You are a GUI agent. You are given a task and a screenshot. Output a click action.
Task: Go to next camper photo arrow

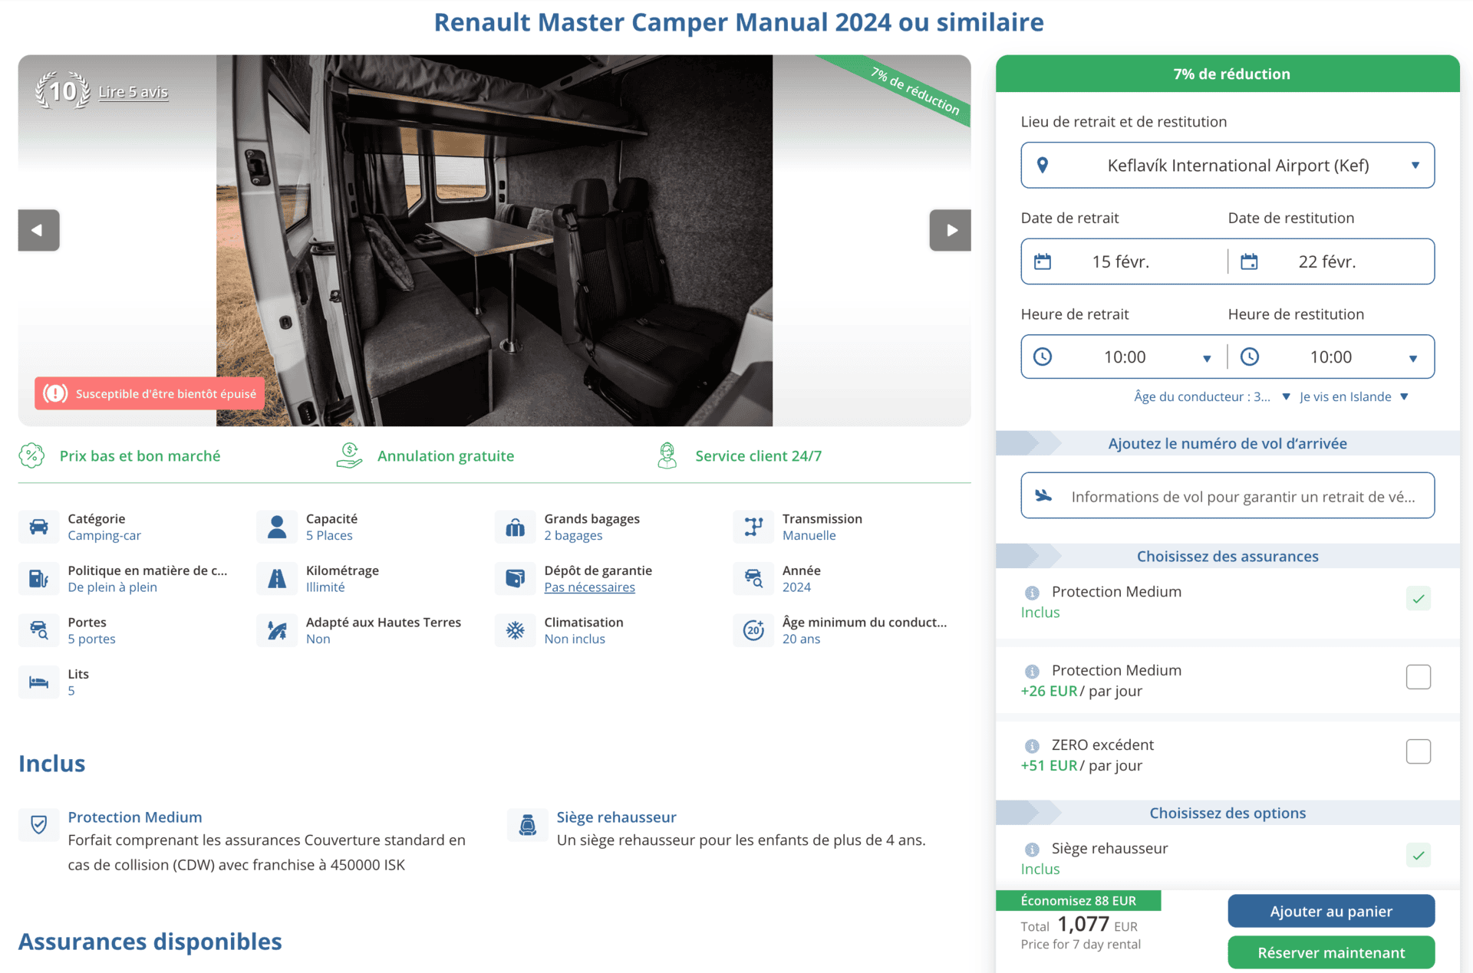(950, 230)
